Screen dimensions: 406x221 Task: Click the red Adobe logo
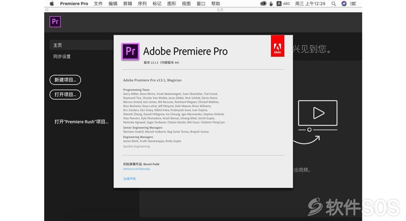click(278, 46)
